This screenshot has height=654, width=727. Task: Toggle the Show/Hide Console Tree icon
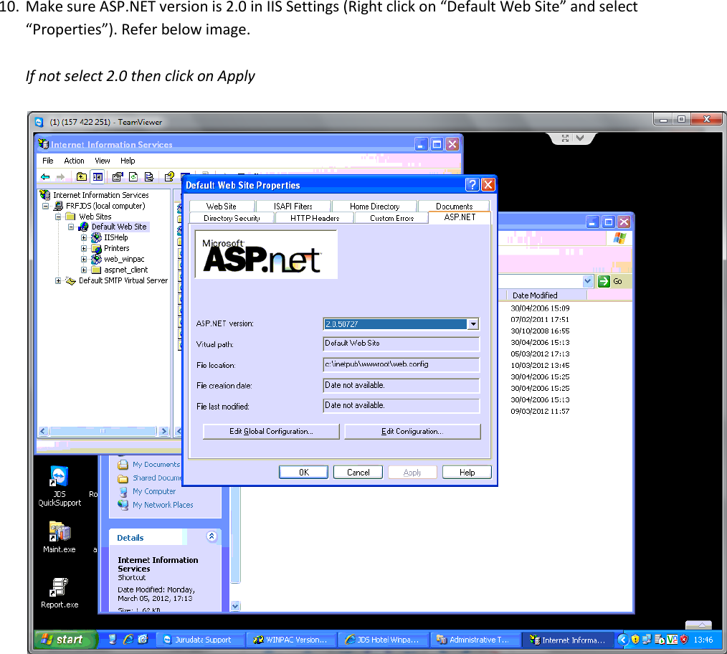98,176
